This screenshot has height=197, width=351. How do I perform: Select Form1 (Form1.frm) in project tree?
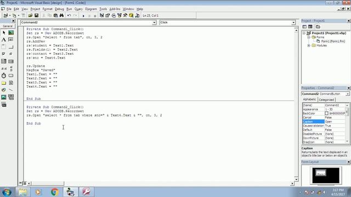(333, 42)
